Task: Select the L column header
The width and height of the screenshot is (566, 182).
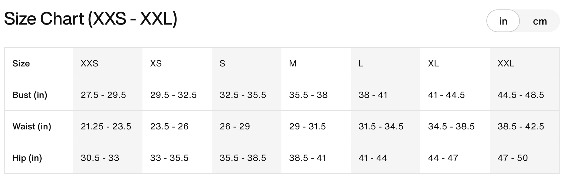Action: point(361,64)
